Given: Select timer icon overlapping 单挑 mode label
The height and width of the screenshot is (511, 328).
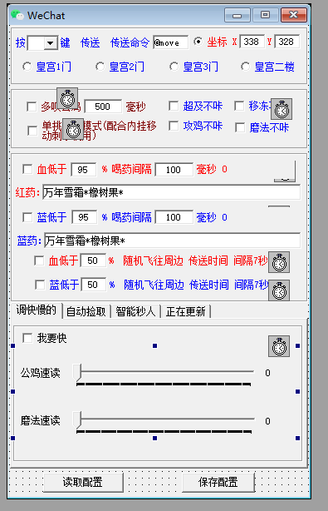Looking at the screenshot, I should click(x=73, y=129).
